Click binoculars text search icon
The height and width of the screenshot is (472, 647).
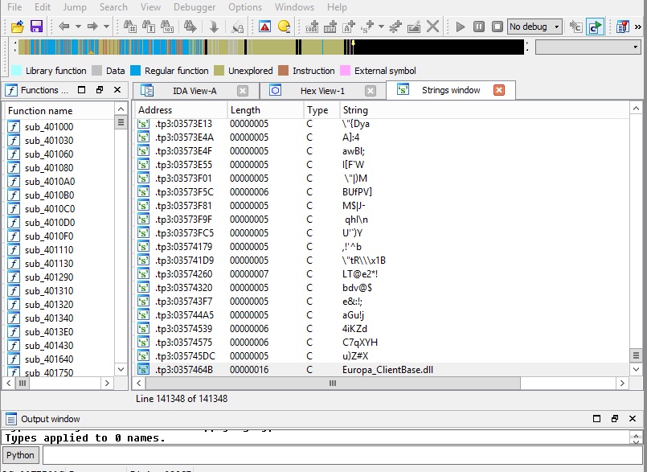[149, 27]
